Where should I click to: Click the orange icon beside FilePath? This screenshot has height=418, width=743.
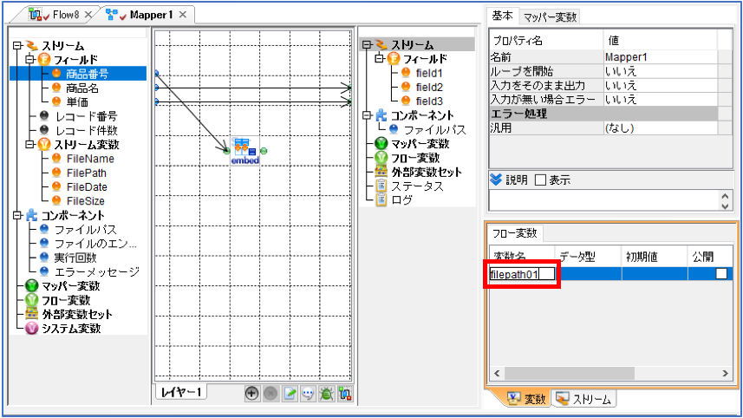click(56, 173)
